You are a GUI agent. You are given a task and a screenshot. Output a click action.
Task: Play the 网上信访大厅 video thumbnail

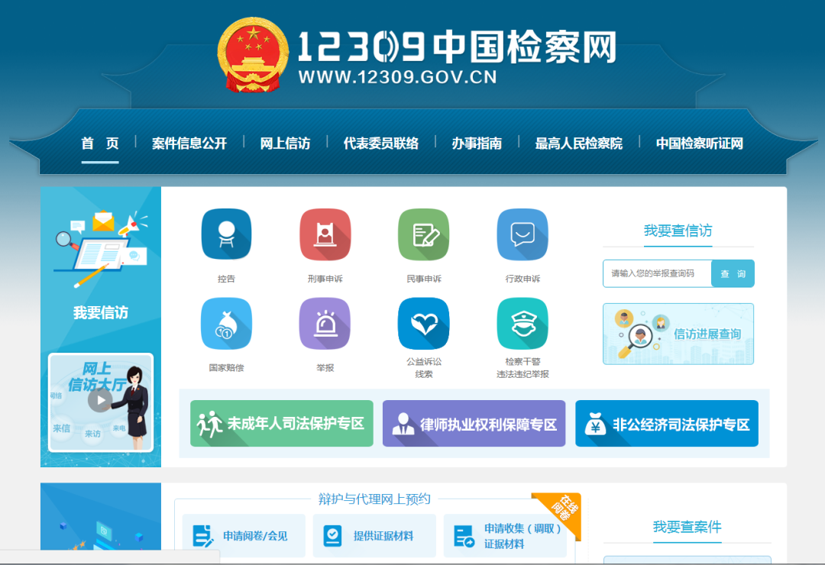click(x=100, y=401)
